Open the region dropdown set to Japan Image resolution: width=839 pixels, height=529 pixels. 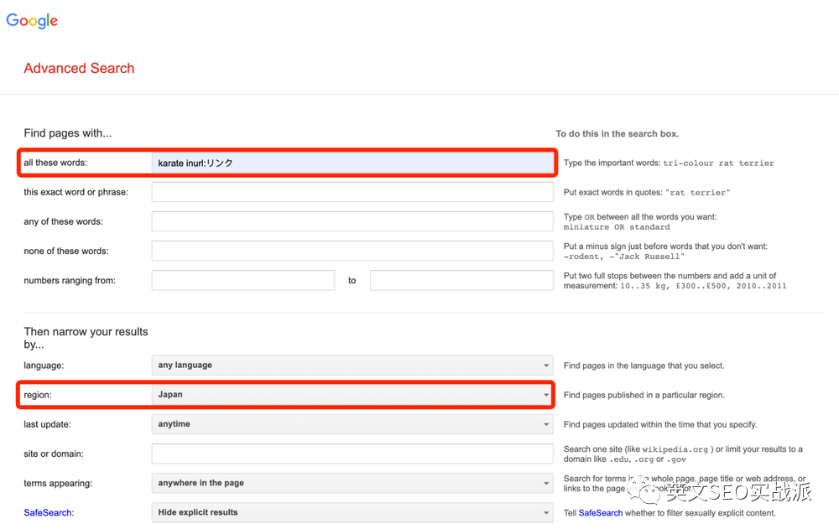coord(352,395)
